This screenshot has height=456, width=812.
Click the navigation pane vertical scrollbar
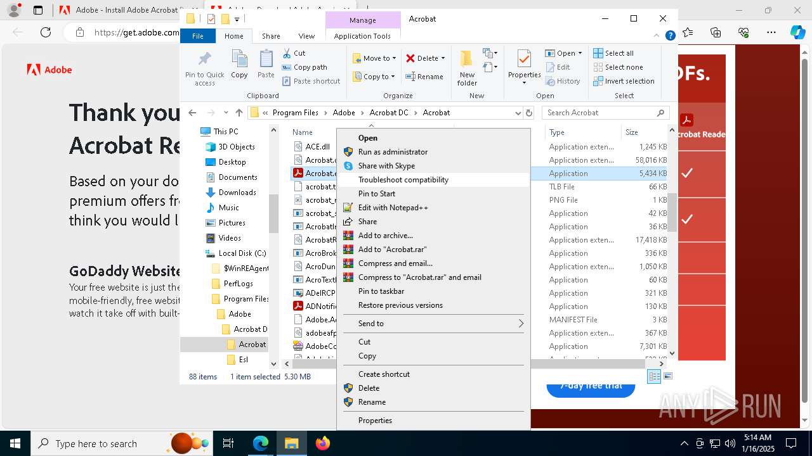pyautogui.click(x=274, y=214)
